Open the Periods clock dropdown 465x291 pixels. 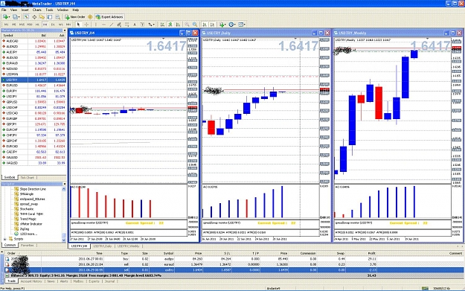click(232, 25)
